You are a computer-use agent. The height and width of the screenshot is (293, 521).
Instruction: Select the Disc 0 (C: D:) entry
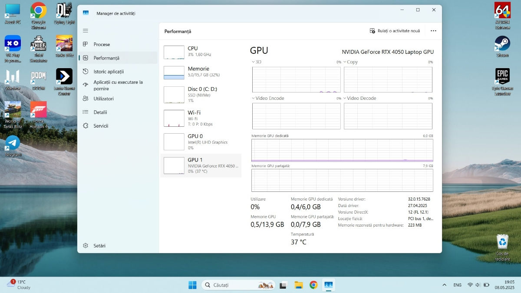click(x=201, y=95)
